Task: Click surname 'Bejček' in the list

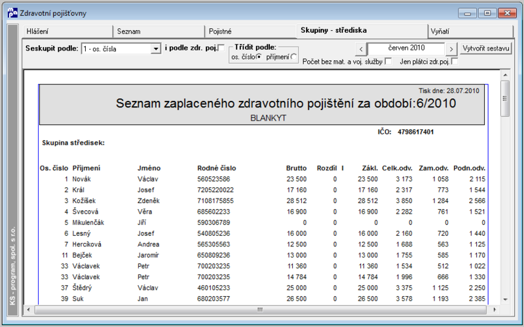Action: [82, 255]
